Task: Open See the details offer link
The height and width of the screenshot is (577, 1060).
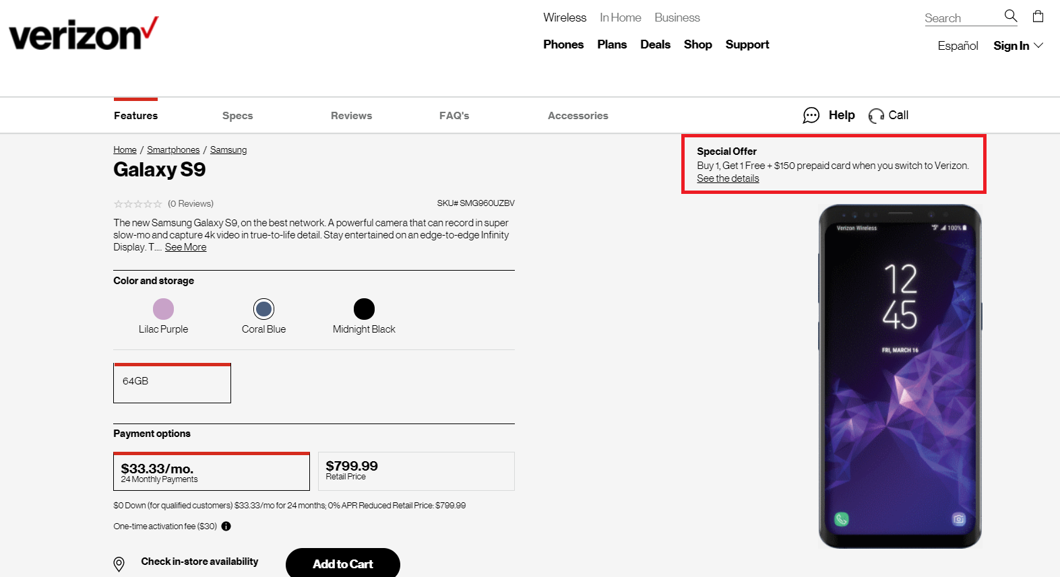Action: 728,178
